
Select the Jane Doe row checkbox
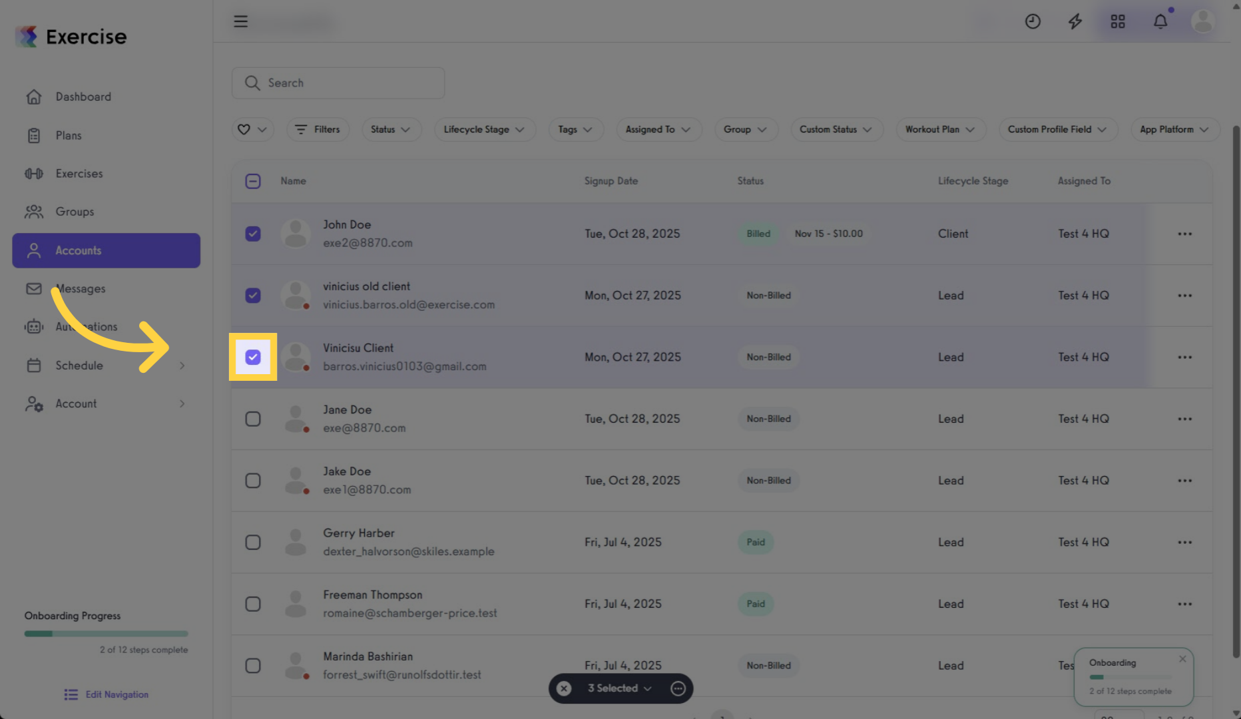point(253,419)
